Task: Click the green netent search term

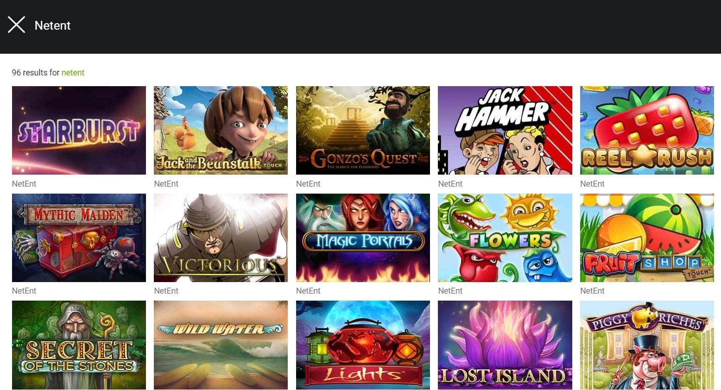Action: point(73,73)
